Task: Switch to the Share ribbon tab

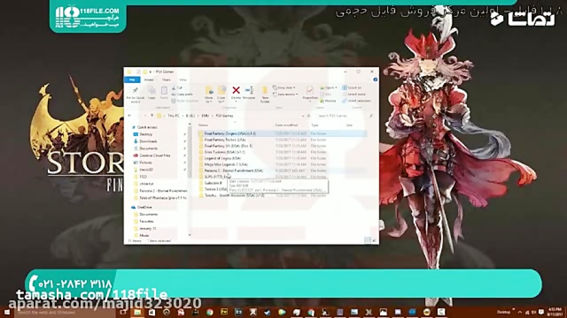Action: coord(166,80)
